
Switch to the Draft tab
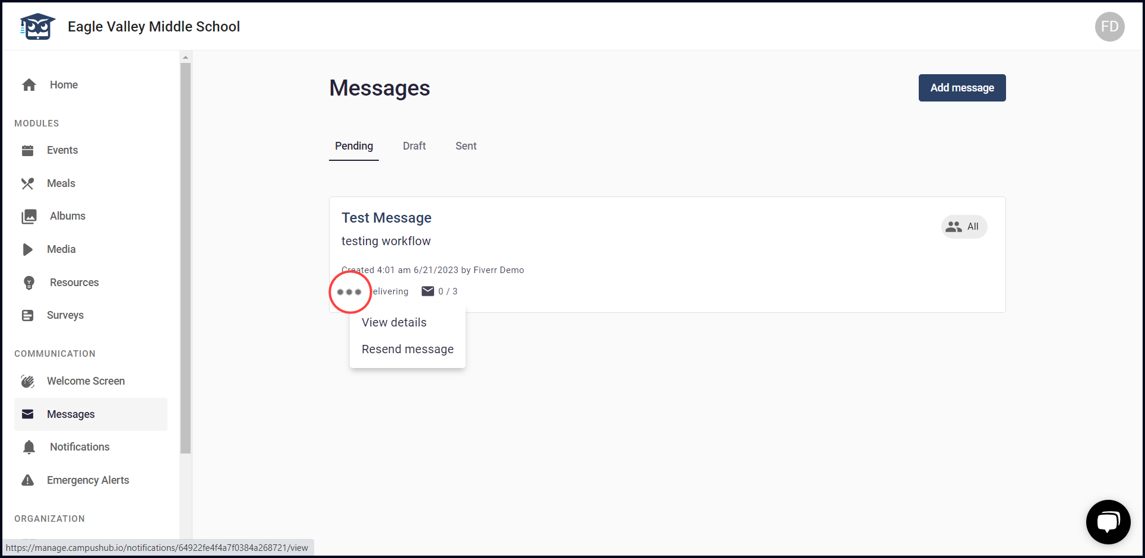pos(415,146)
